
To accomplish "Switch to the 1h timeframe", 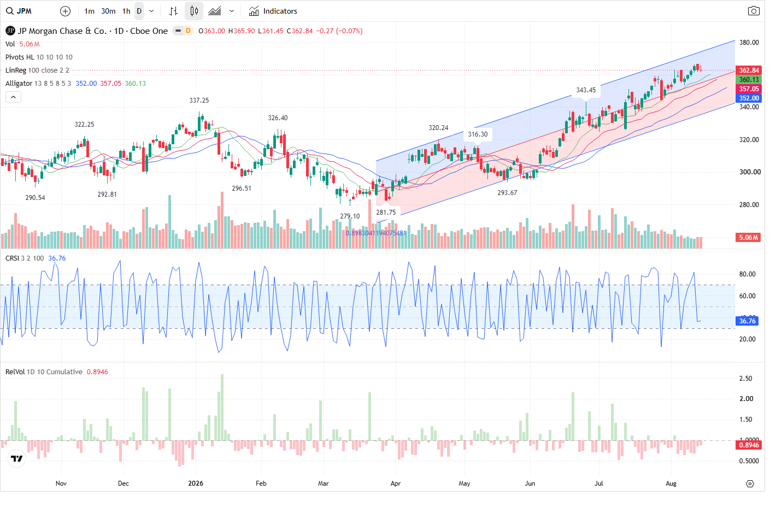I will (126, 11).
